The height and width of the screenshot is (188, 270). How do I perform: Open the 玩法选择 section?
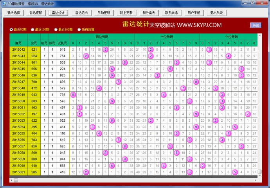(x=14, y=13)
